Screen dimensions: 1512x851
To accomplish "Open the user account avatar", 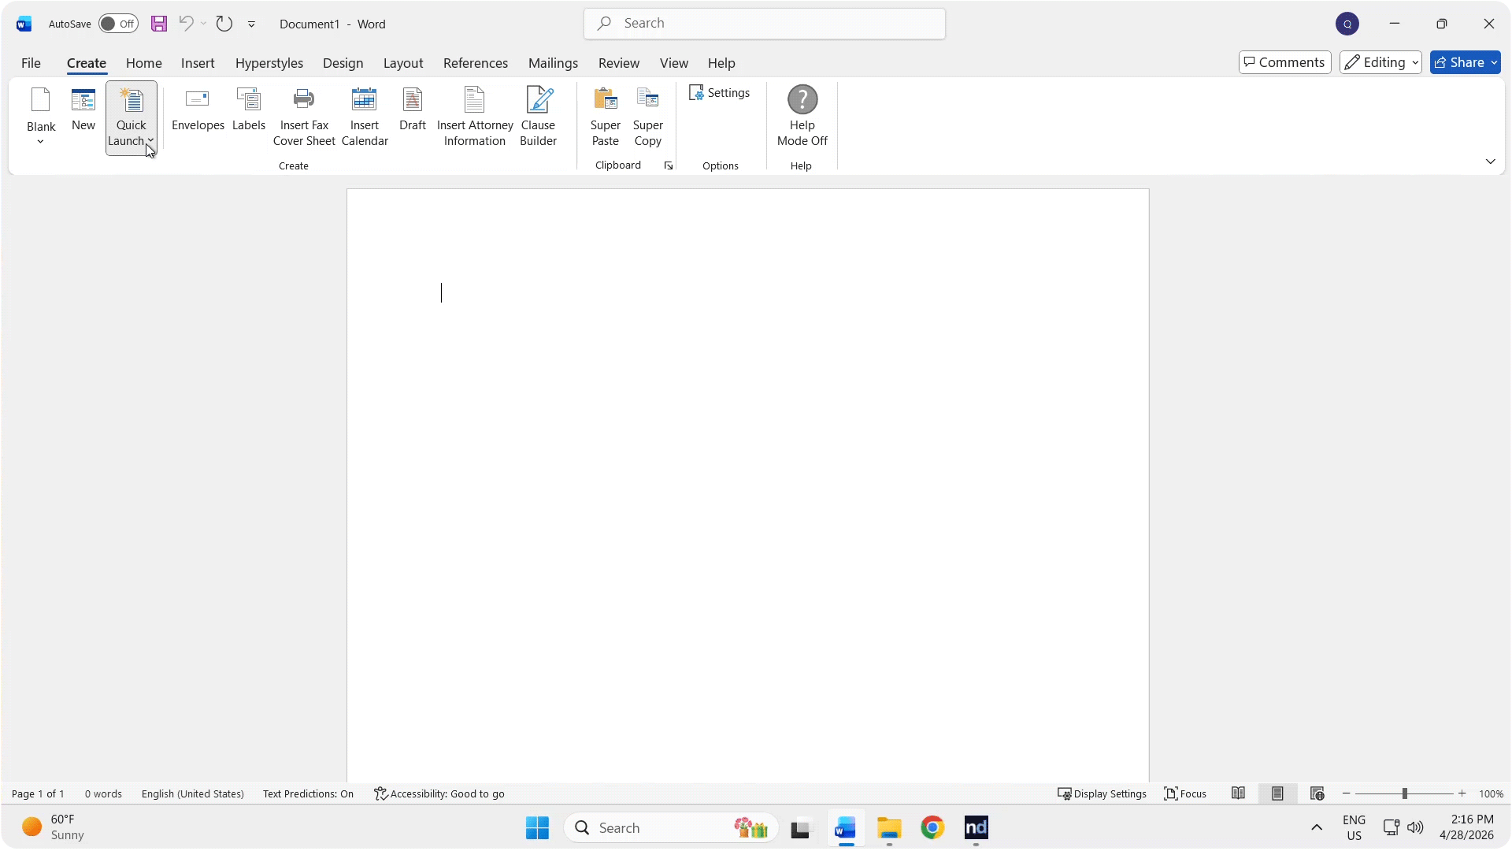I will click(1347, 24).
